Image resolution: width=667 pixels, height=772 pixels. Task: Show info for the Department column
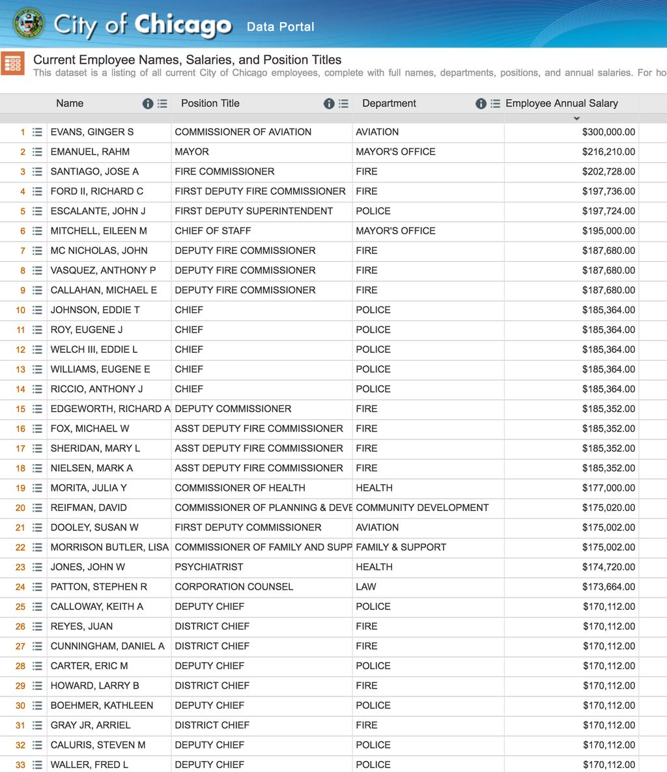click(x=481, y=103)
